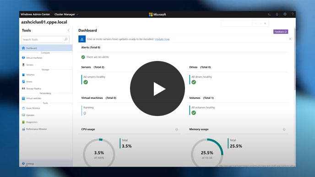The image size is (315, 177).
Task: Open the Cluster Manager dropdown
Action: (66, 14)
